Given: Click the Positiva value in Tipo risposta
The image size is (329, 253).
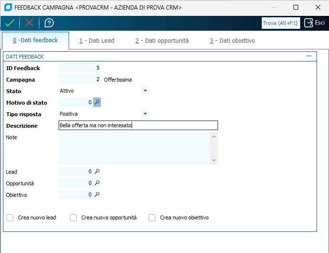Looking at the screenshot, I should point(69,114).
